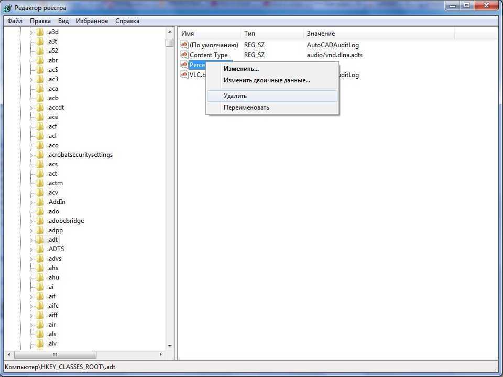Viewport: 503px width, 377px height.
Task: Click the folder icon of .a3t key
Action: coord(40,41)
